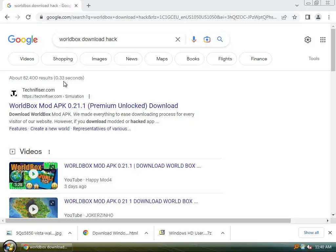Click the scroll right arrow

pyautogui.click(x=328, y=220)
